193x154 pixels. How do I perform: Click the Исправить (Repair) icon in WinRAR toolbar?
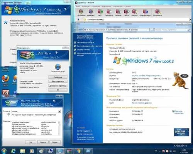pos(157,13)
